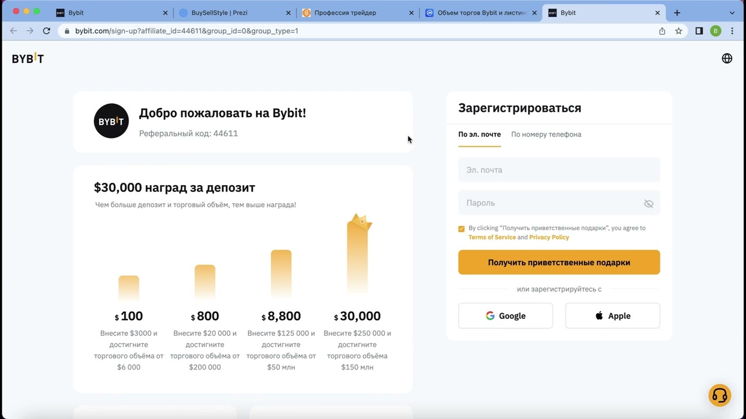Expand the tab search chevron
Screen dimensions: 746x419
(732, 13)
